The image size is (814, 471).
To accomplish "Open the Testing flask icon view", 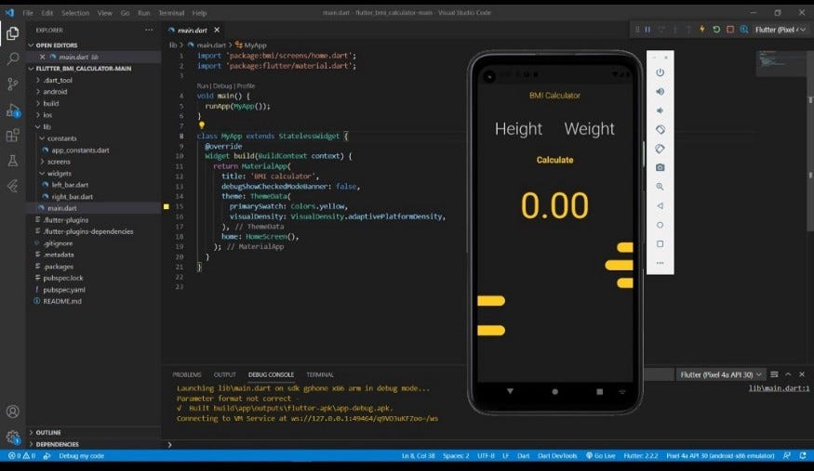I will tap(12, 160).
